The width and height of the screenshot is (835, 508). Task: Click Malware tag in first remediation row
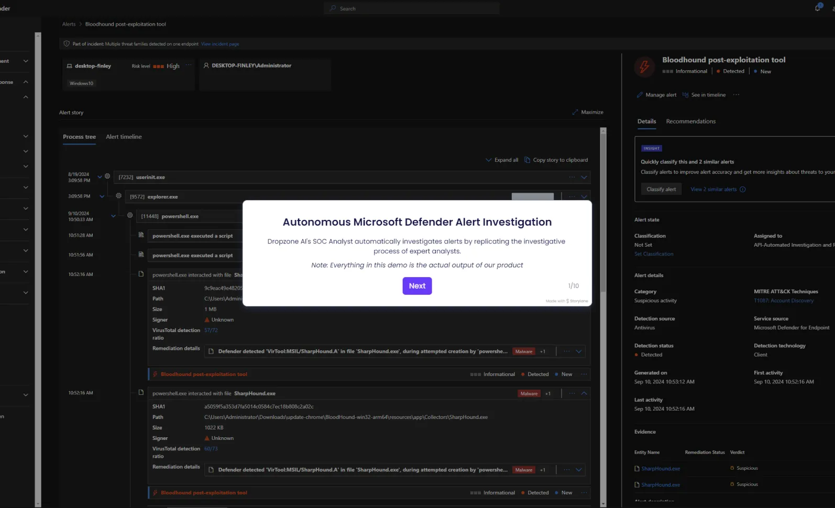click(524, 351)
